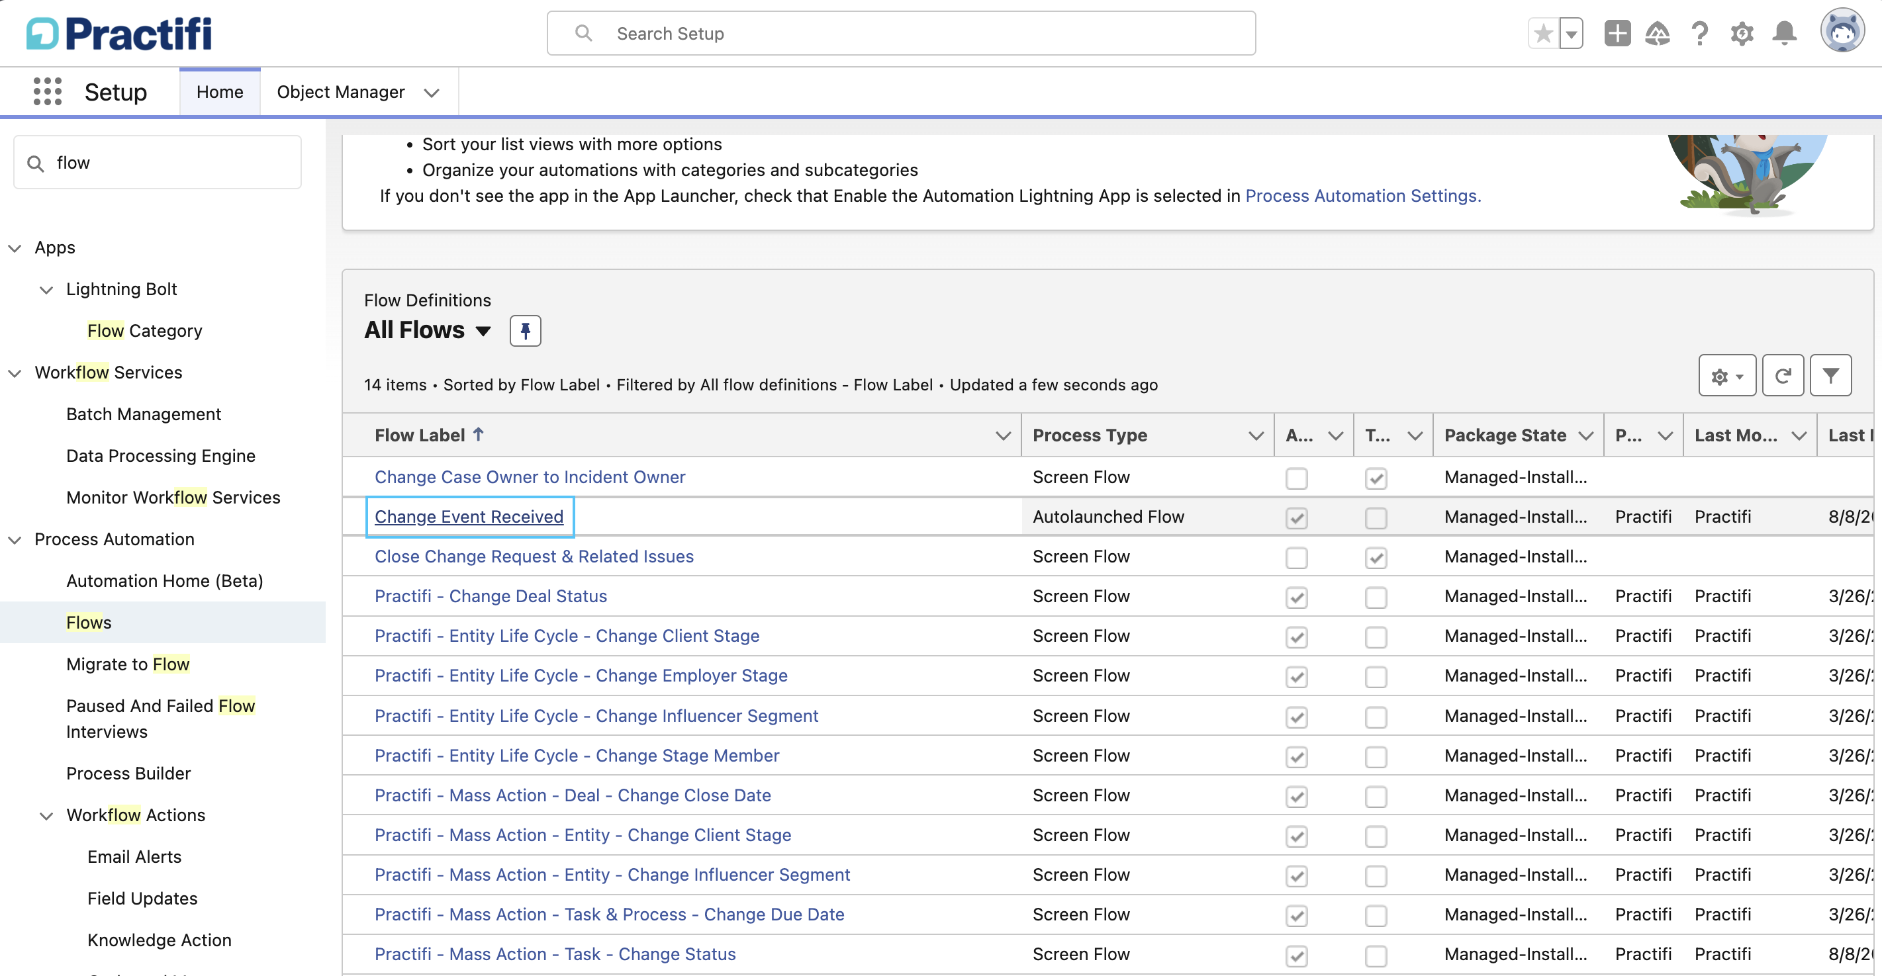Image resolution: width=1882 pixels, height=976 pixels.
Task: Open Field Updates in the sidebar
Action: click(x=142, y=898)
